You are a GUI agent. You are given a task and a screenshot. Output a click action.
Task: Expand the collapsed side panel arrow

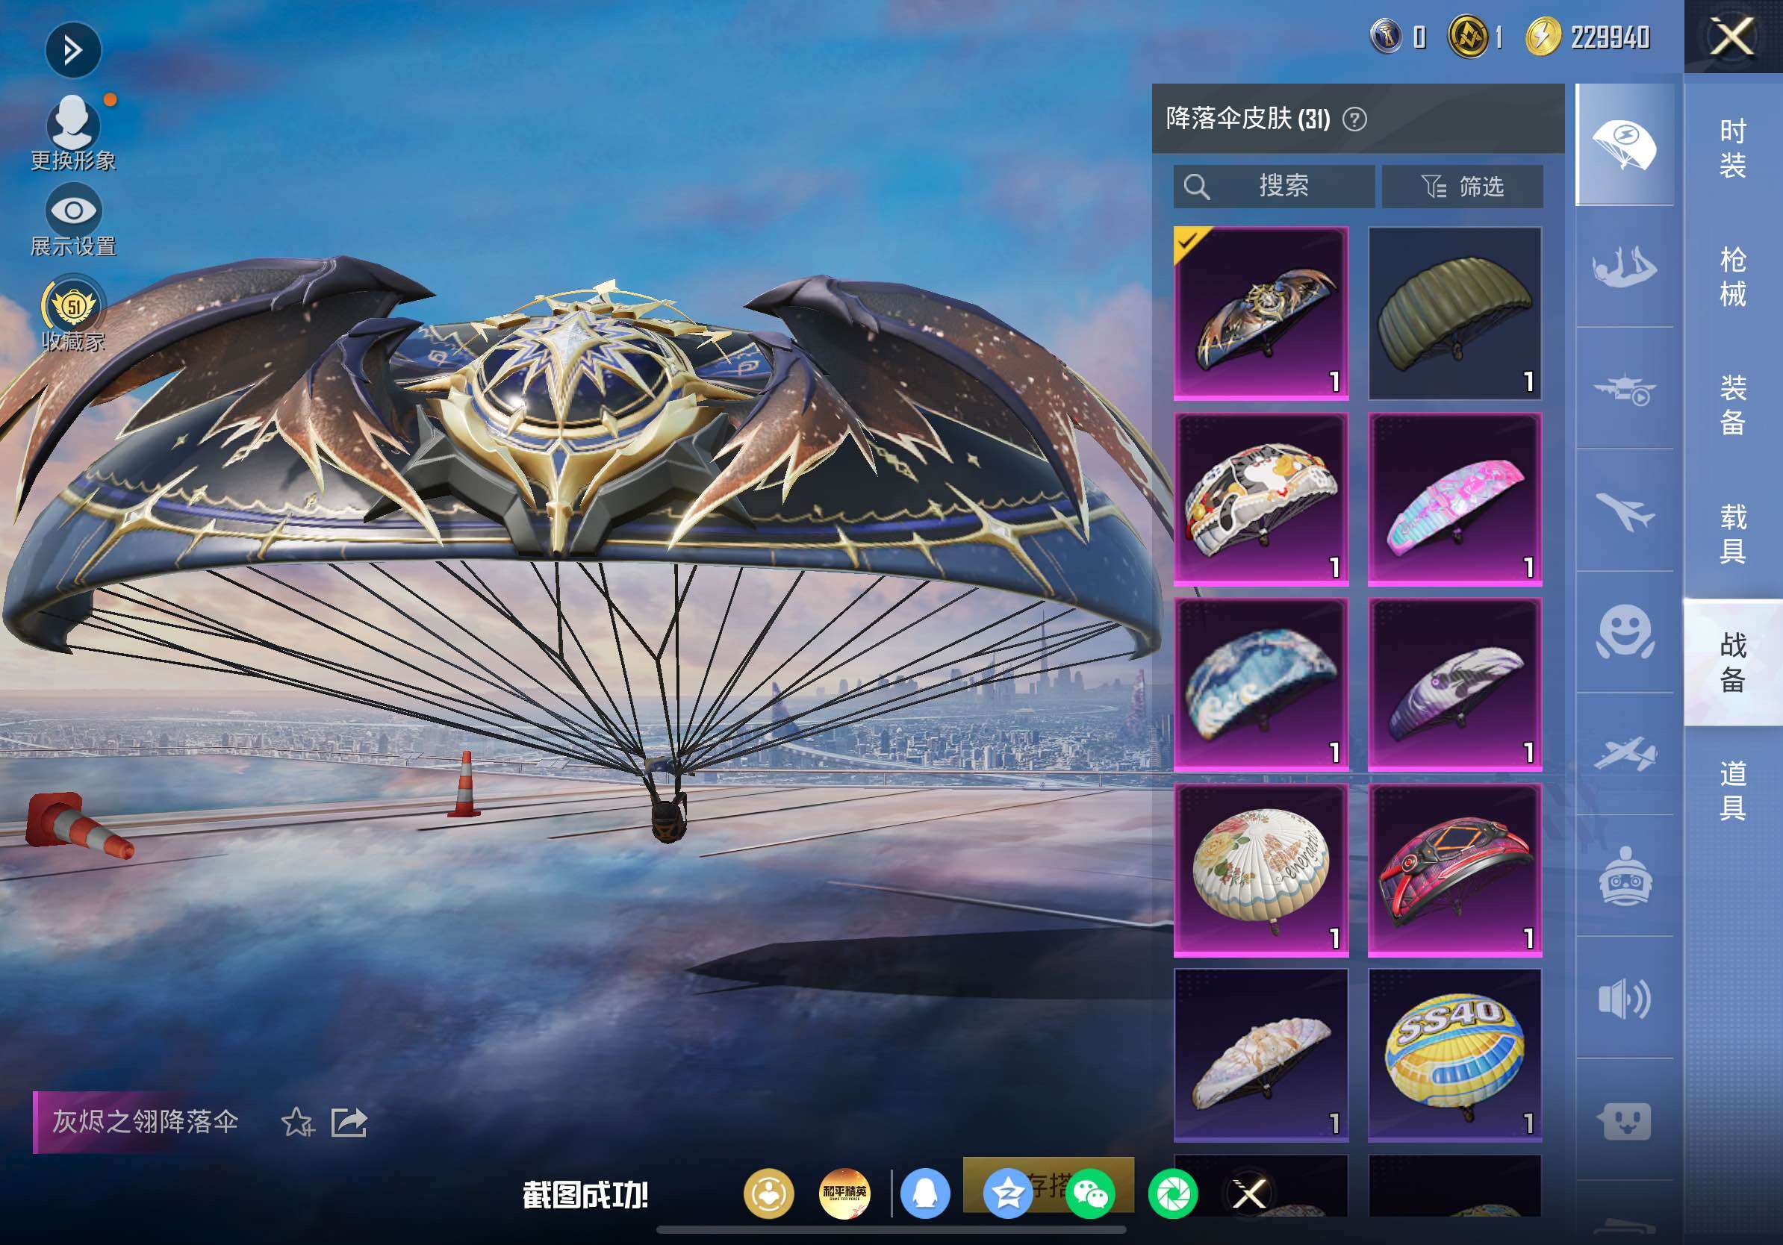point(73,52)
